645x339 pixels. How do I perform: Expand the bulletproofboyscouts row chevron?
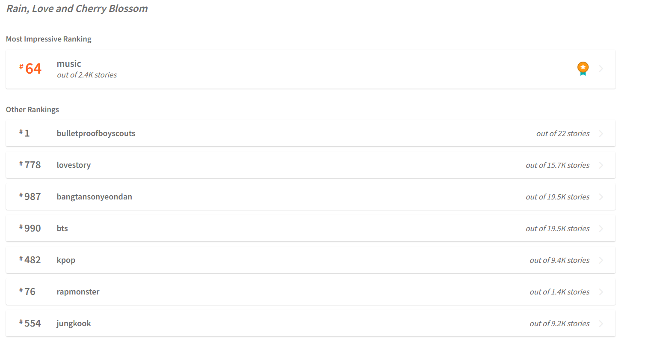601,134
